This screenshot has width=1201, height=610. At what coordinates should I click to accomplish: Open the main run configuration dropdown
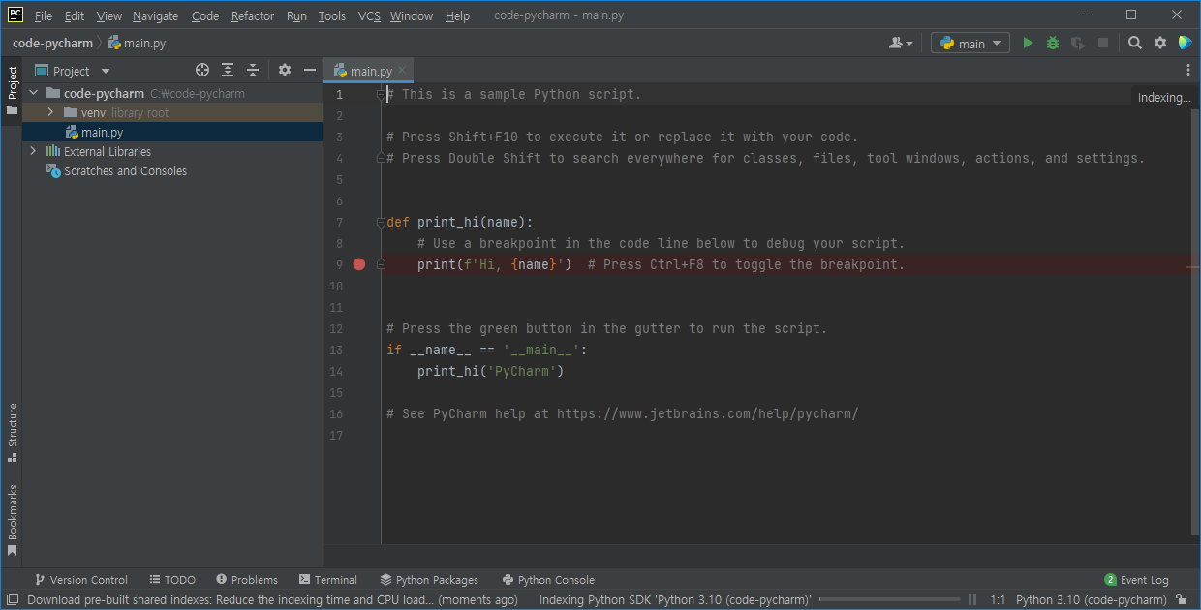pyautogui.click(x=970, y=43)
